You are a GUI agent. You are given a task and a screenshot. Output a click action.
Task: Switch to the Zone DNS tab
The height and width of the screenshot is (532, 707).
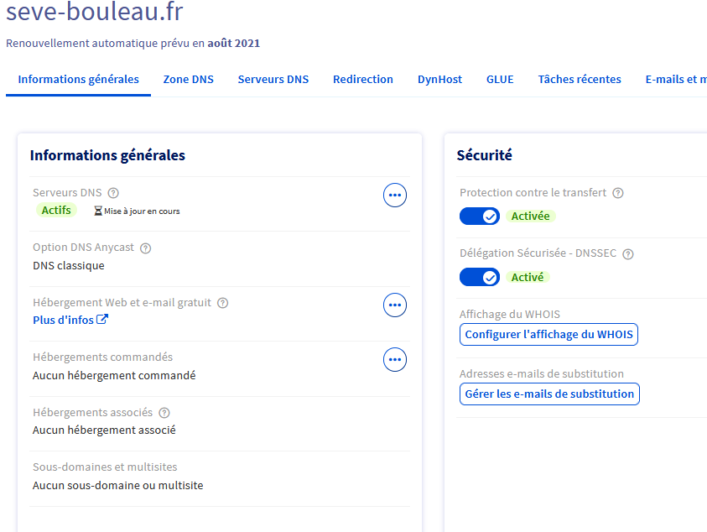click(x=188, y=80)
